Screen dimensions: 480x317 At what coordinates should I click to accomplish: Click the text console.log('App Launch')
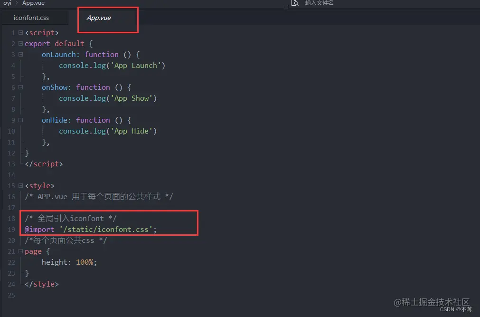(112, 66)
